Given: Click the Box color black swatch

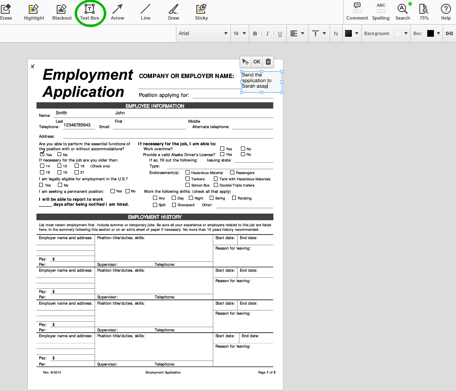Looking at the screenshot, I should tap(431, 33).
